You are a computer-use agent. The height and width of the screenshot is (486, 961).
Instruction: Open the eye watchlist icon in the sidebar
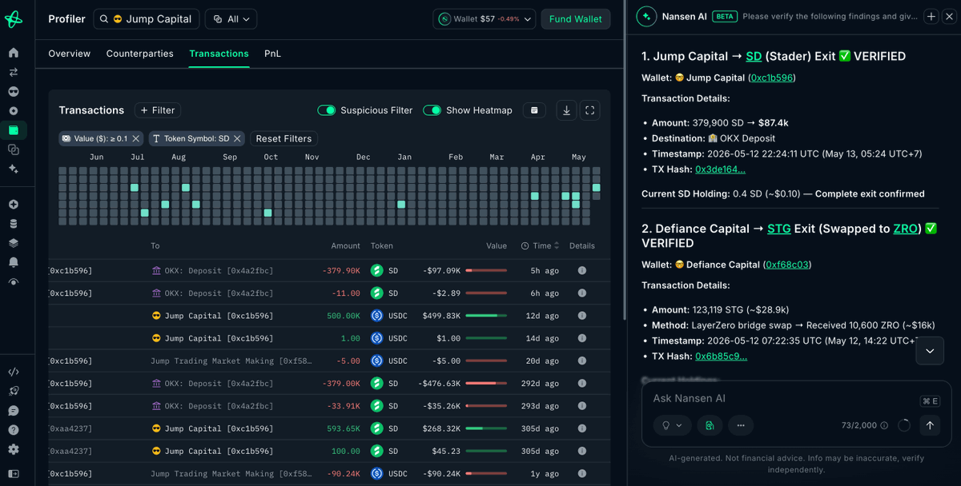[x=14, y=282]
